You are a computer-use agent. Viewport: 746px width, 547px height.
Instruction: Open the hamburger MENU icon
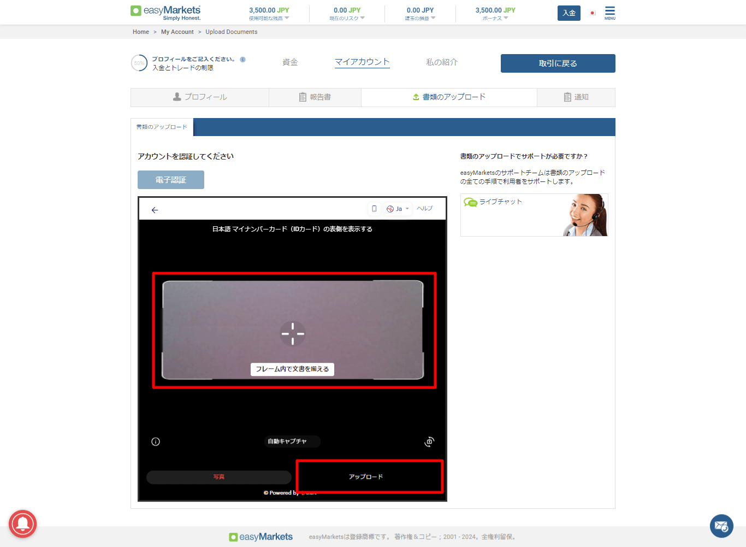point(609,12)
